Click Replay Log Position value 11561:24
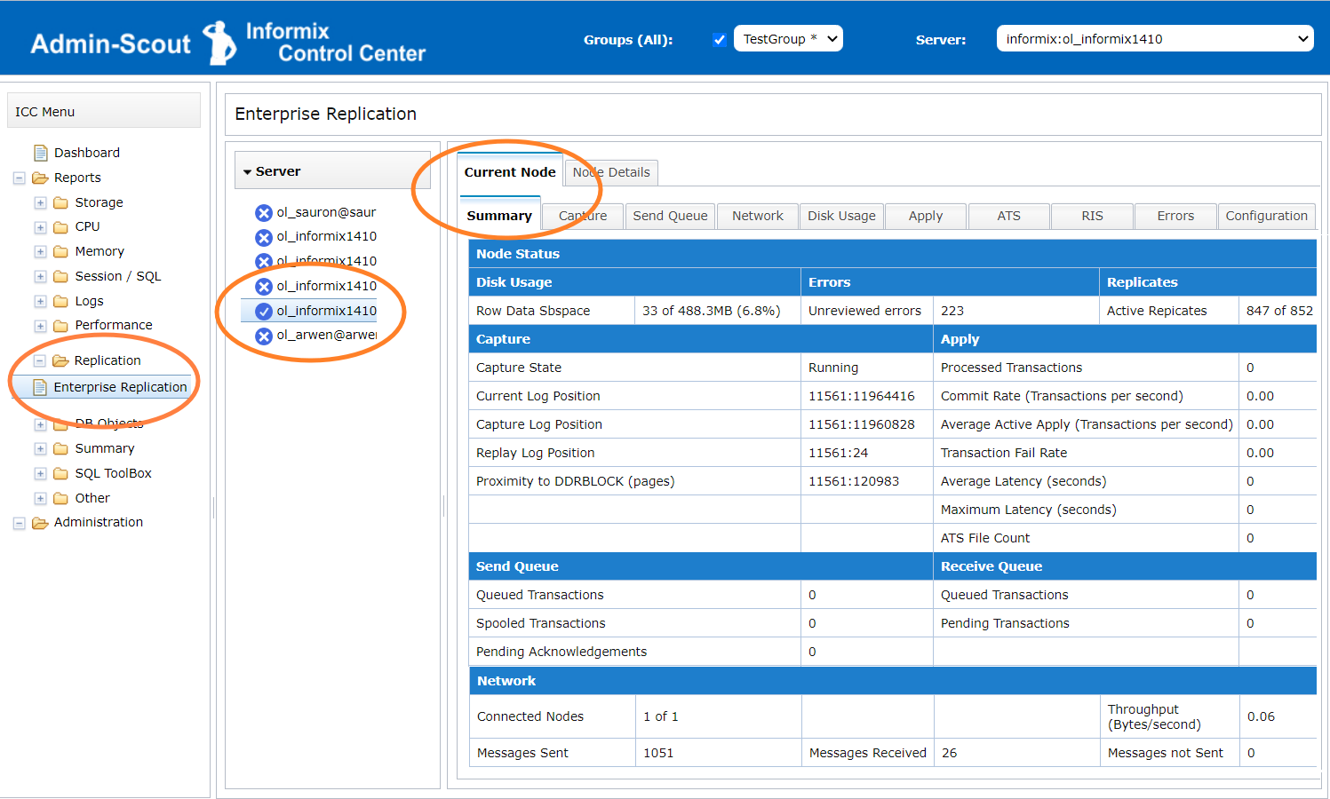The image size is (1330, 799). click(839, 453)
